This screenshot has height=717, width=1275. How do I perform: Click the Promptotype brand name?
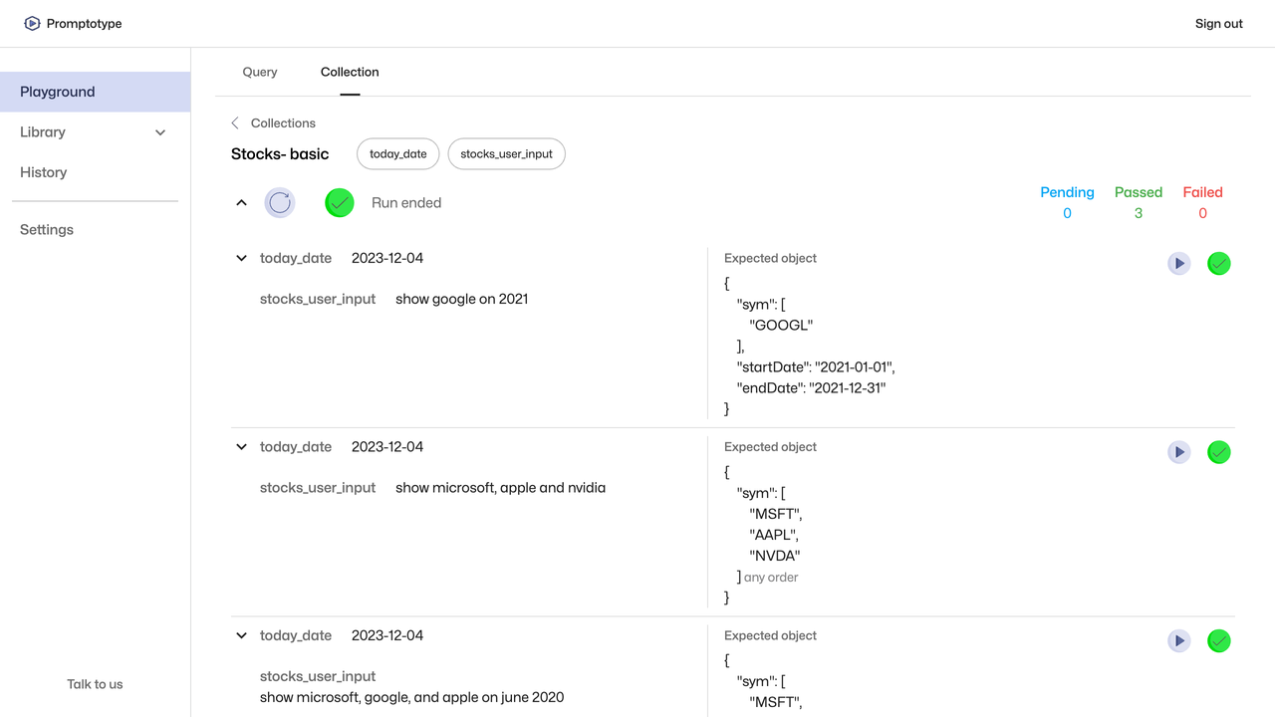point(85,24)
